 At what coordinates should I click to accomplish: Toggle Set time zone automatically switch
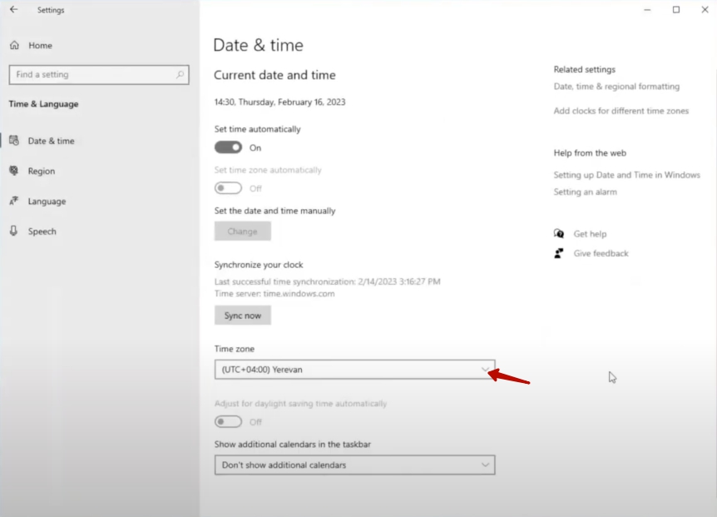(x=228, y=188)
